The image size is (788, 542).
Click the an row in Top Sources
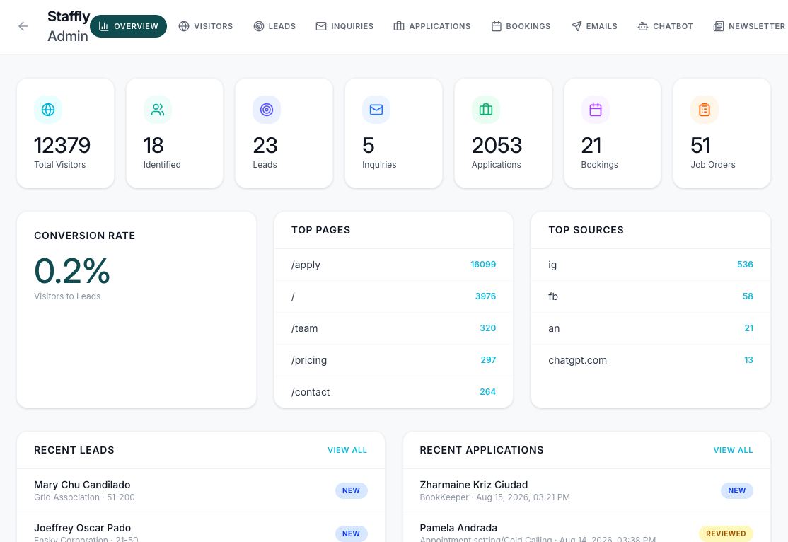651,328
